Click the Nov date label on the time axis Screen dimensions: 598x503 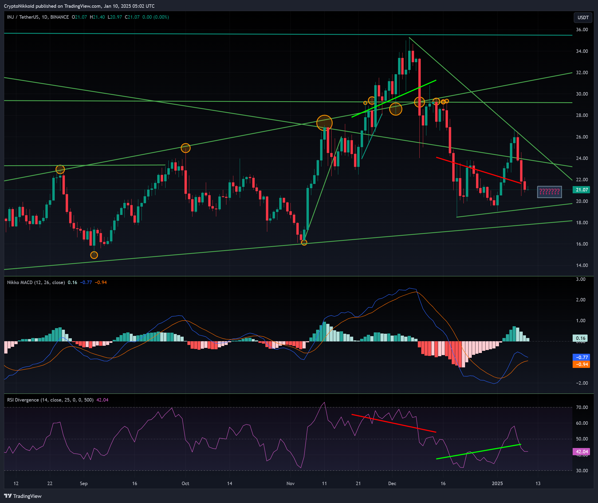(290, 483)
